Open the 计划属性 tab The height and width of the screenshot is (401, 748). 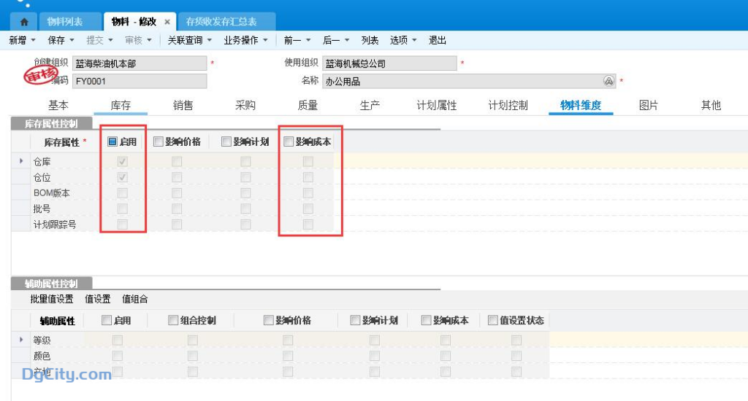[x=437, y=105]
